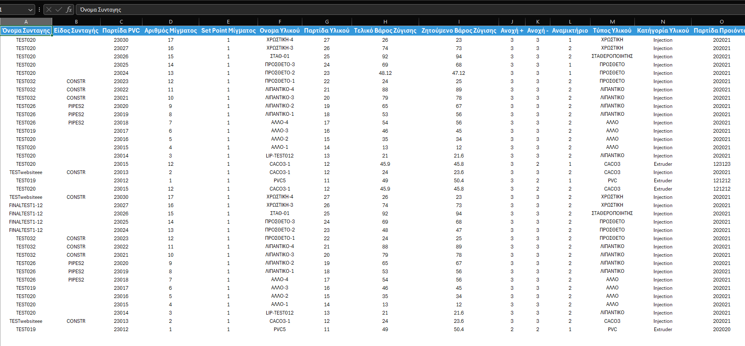Select the cell containing 48.12
The width and height of the screenshot is (745, 346).
(385, 73)
